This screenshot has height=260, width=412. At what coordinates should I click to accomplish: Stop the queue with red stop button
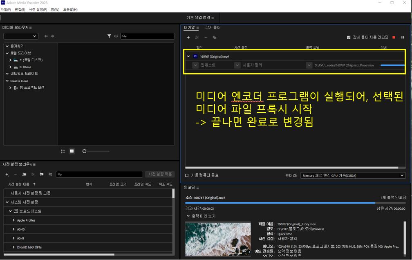tap(394, 37)
